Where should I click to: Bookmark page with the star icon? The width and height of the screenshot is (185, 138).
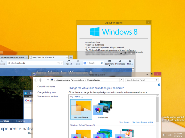pos(59,63)
